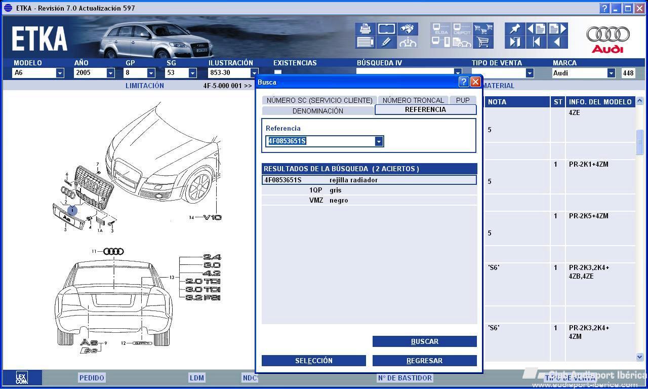Viewport: 648px width, 389px height.
Task: Switch to the NÚMERO TRONCAL tab
Action: tap(413, 100)
